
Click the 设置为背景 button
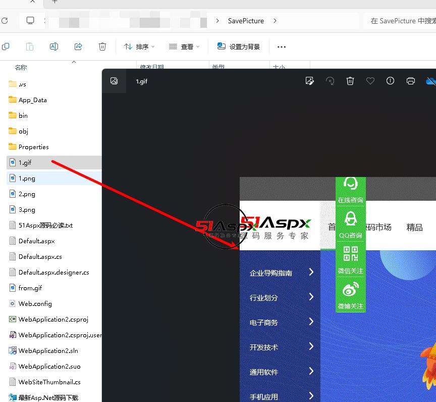tap(239, 47)
